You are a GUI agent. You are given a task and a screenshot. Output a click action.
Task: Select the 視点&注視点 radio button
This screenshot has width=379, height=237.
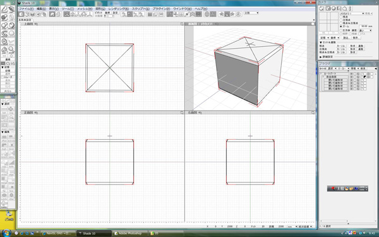click(x=341, y=23)
